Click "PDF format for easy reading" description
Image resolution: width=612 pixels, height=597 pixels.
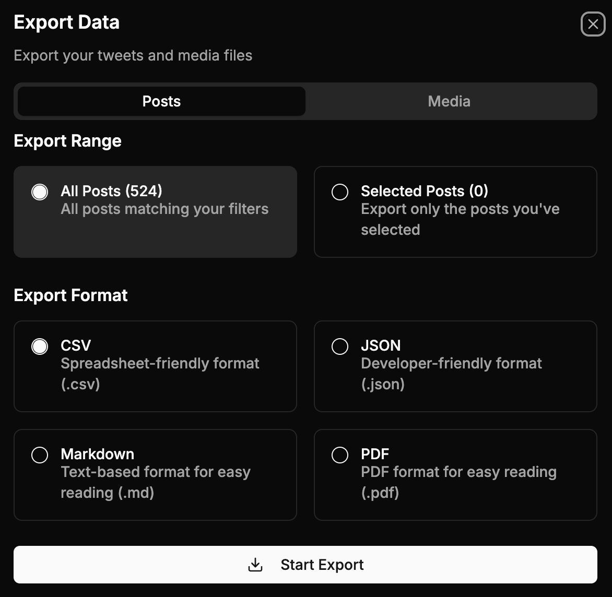tap(458, 472)
